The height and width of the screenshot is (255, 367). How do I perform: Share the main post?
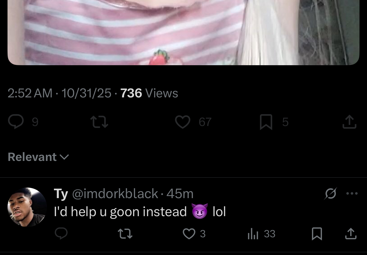349,122
